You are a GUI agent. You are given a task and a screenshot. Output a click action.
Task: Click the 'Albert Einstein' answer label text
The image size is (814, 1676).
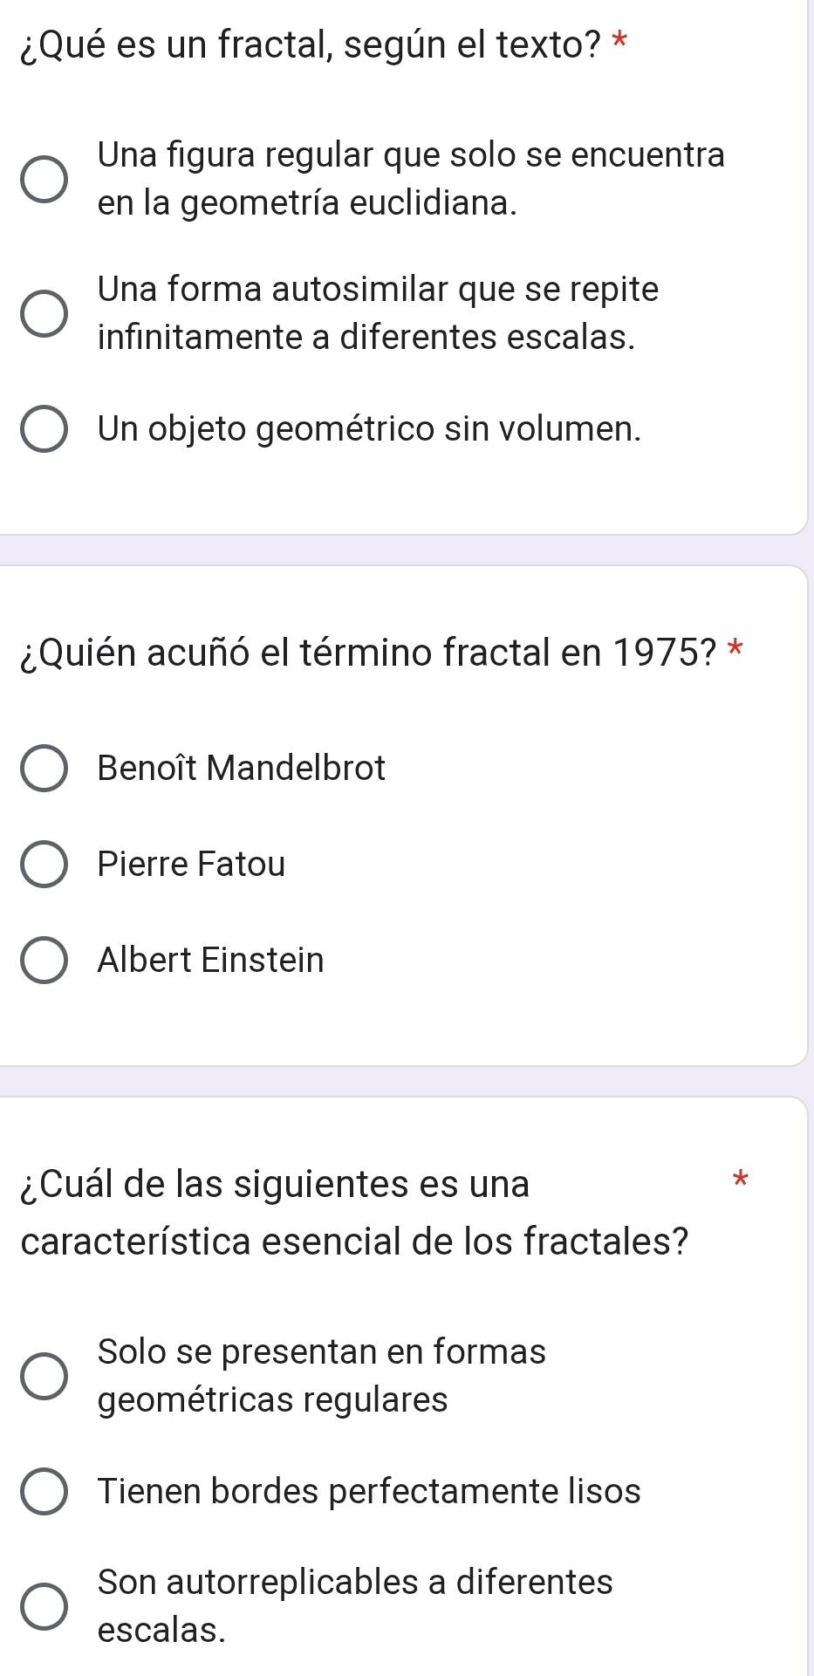[211, 960]
